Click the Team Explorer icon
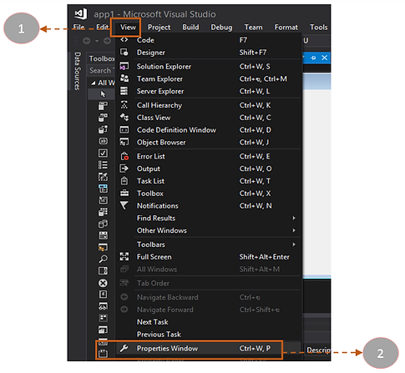The height and width of the screenshot is (373, 405). [124, 78]
